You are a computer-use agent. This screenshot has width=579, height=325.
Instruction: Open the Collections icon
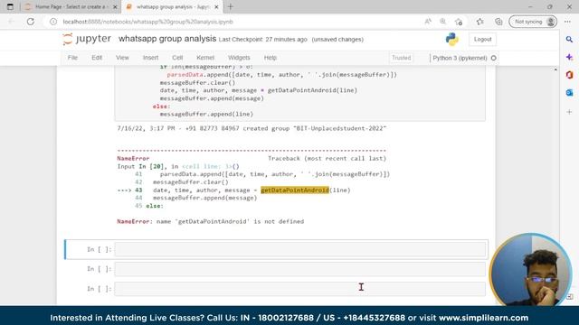pos(498,22)
